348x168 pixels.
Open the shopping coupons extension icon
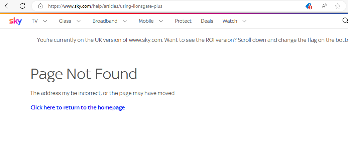pos(309,6)
